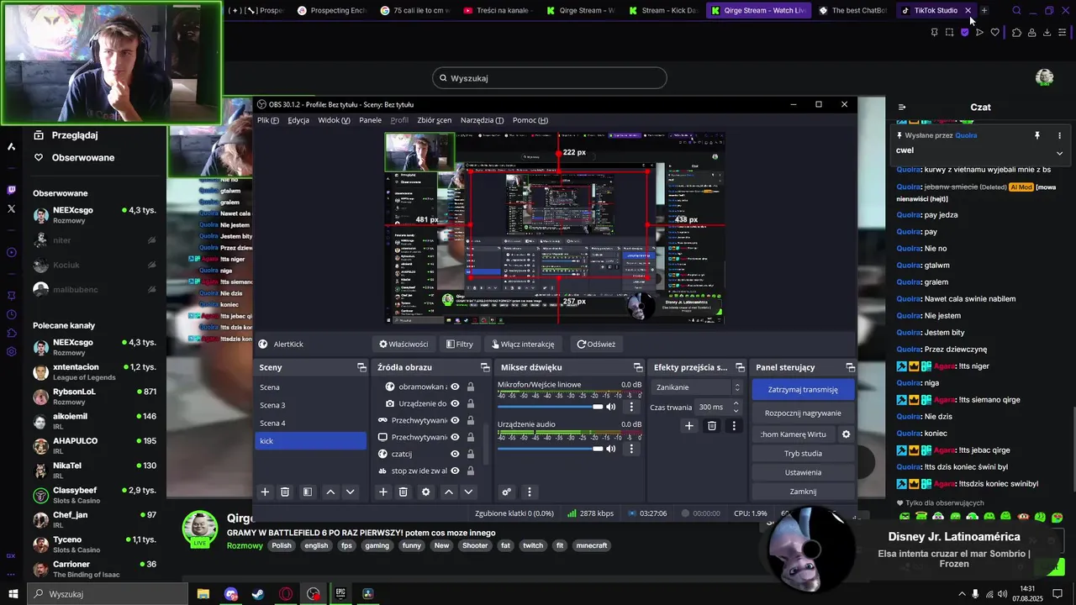Open OBS Widok menu
Viewport: 1076px width, 605px height.
coord(334,120)
